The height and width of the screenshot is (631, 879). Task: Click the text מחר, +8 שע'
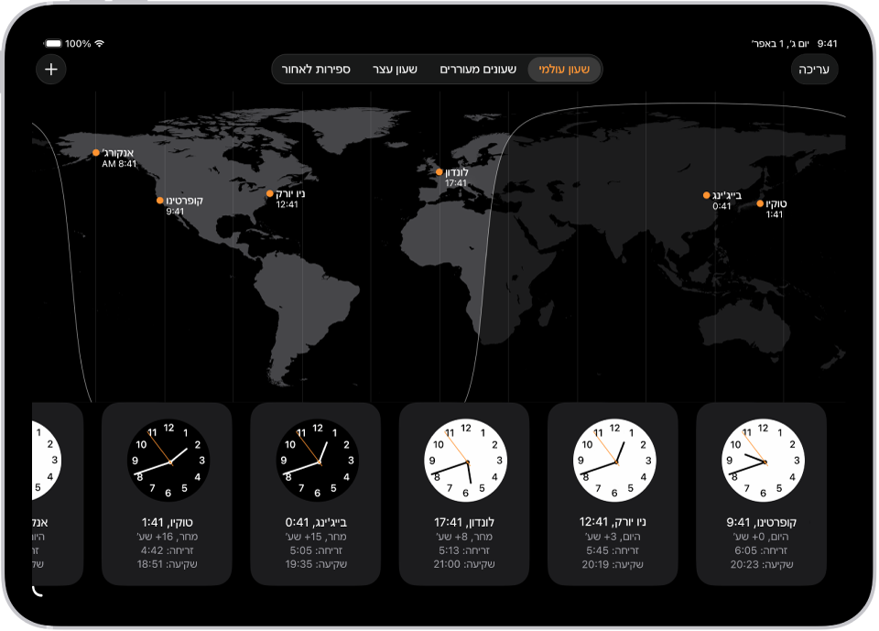coord(464,537)
